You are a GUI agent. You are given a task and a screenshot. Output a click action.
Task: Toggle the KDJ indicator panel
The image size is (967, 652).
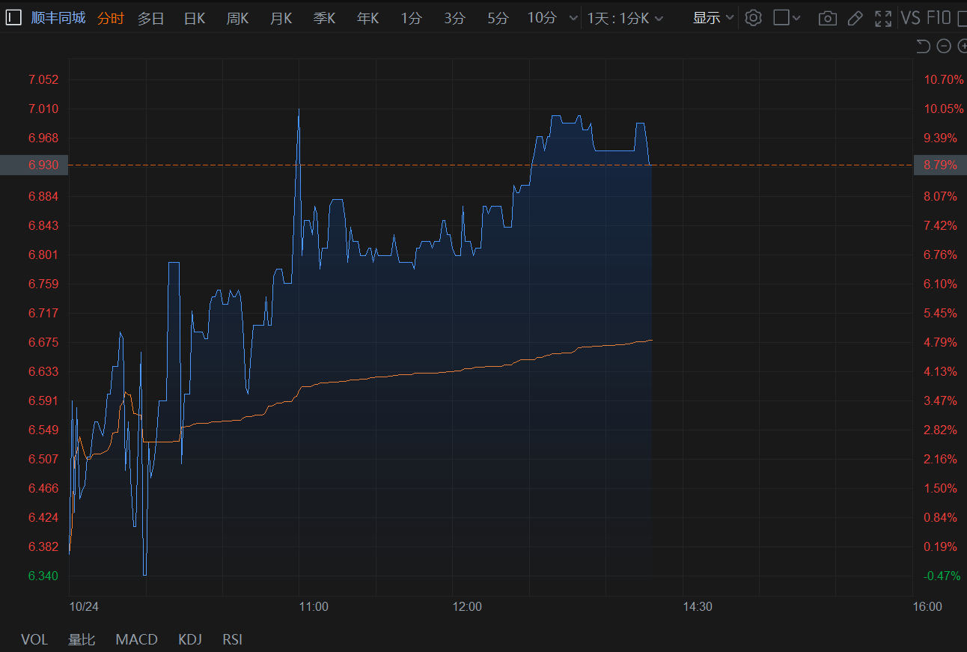[190, 639]
